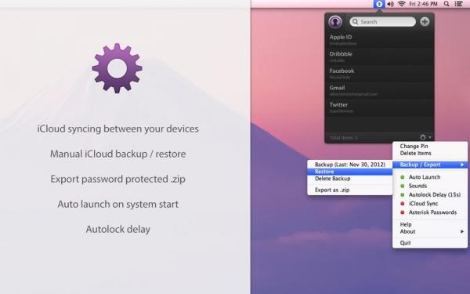The image size is (470, 294).
Task: Enable iCloud Sync option
Action: (430, 203)
